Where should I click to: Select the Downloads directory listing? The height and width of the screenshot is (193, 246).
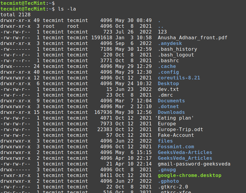pos(171,112)
